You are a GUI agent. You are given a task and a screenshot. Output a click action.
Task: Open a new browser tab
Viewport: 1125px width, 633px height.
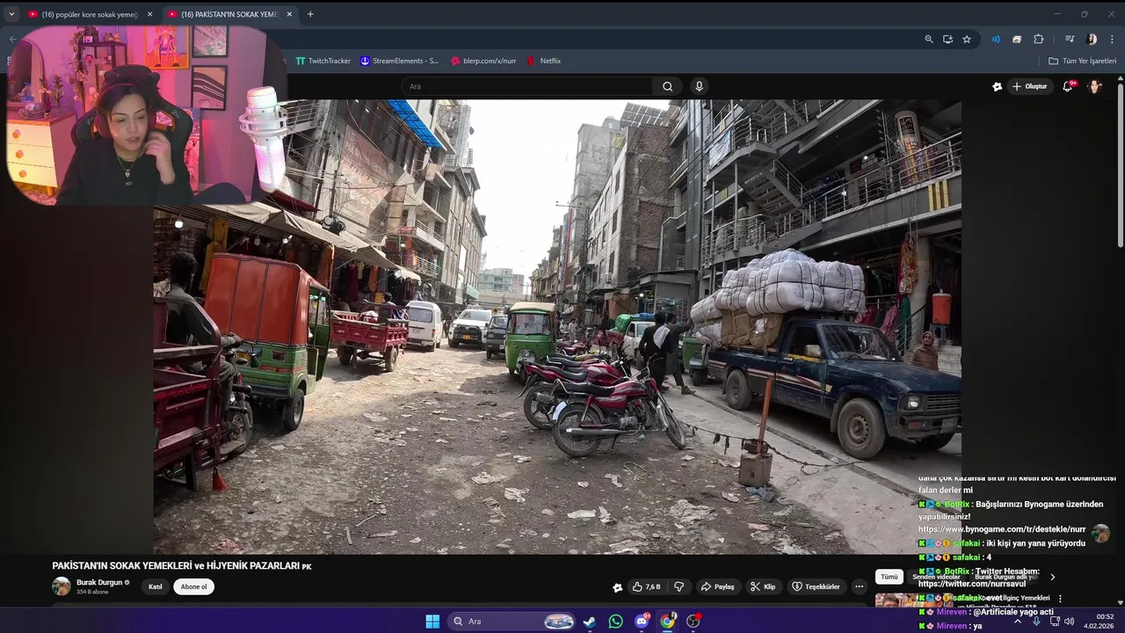310,14
